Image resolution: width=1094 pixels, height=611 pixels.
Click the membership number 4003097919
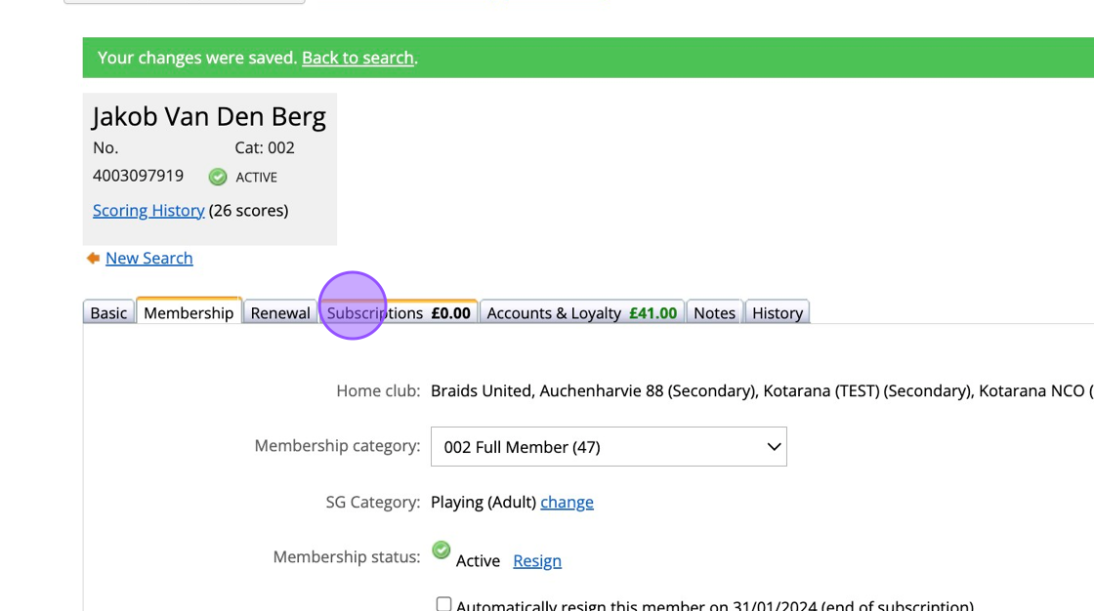(138, 177)
